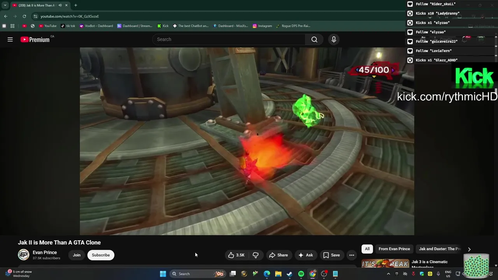Open Chrome tab search dropdown

click(5, 5)
